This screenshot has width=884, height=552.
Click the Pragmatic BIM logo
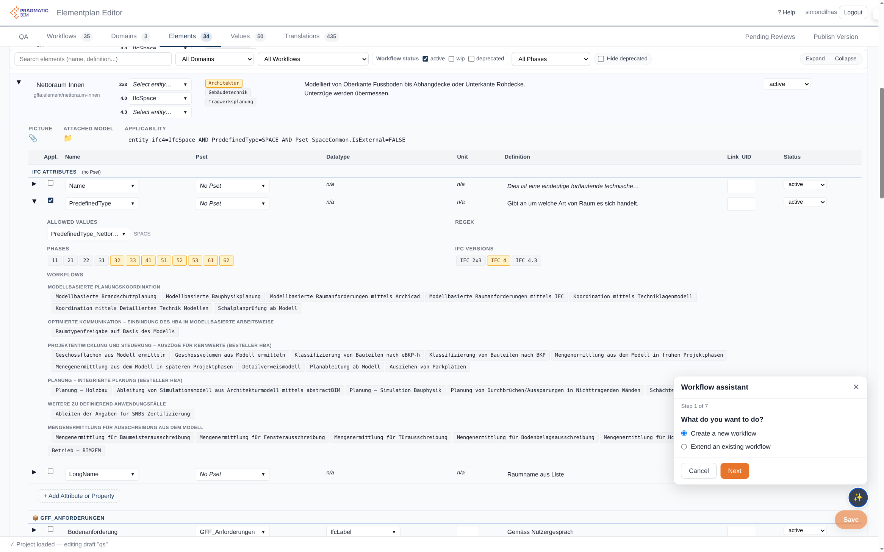point(29,12)
